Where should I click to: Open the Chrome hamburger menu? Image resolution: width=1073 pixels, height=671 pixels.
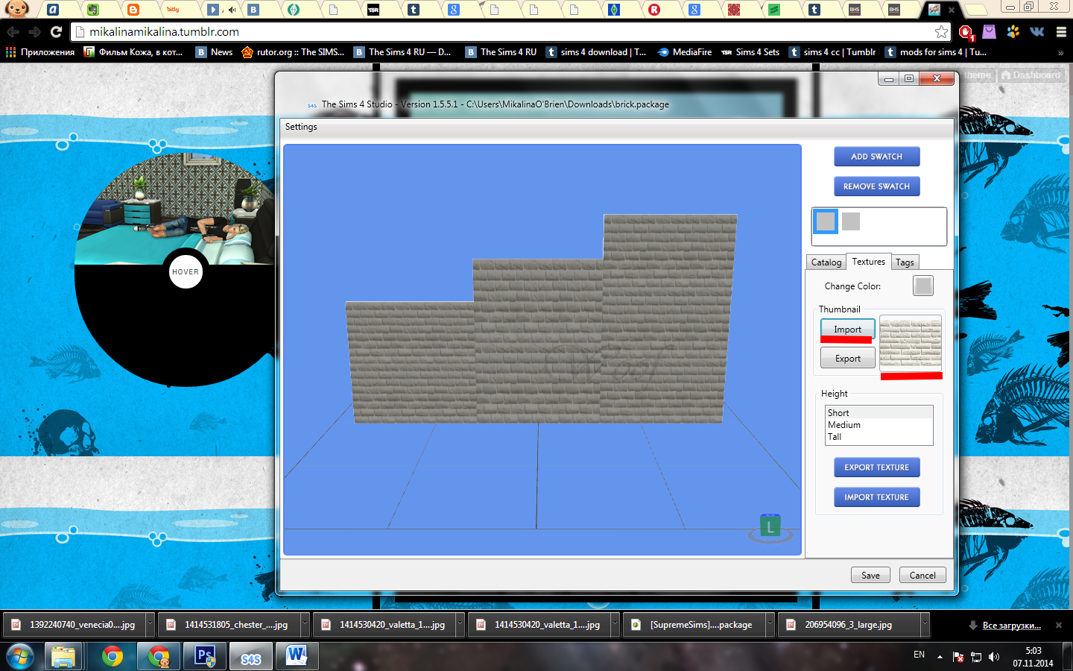pyautogui.click(x=1061, y=32)
